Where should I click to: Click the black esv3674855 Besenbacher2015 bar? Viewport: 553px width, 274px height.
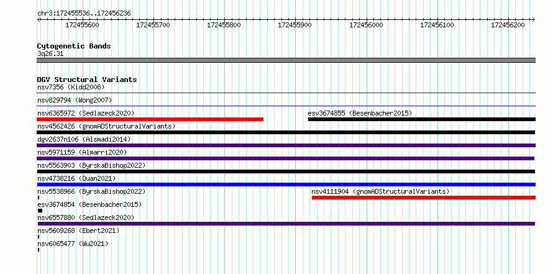pos(422,119)
